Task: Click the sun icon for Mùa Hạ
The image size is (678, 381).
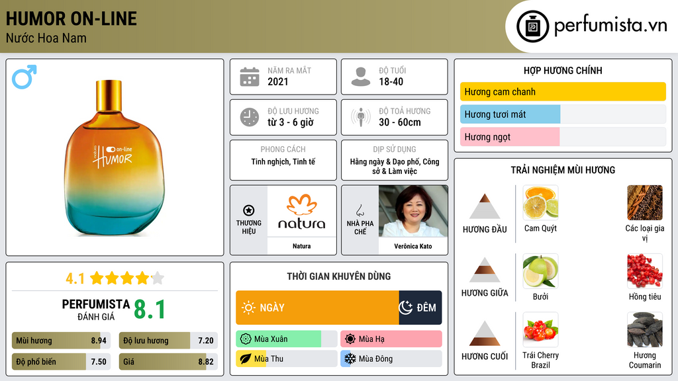Action: 350,339
